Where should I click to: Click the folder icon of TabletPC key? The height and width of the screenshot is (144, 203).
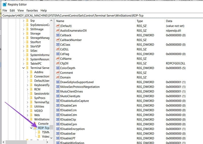click(27, 63)
